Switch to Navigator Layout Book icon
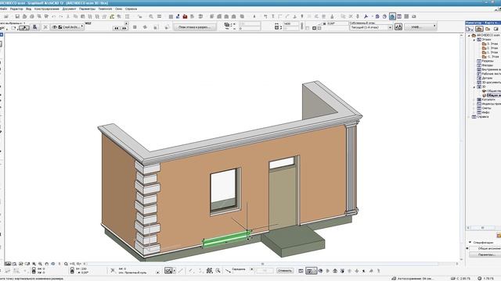The image size is (501, 281). [496, 29]
